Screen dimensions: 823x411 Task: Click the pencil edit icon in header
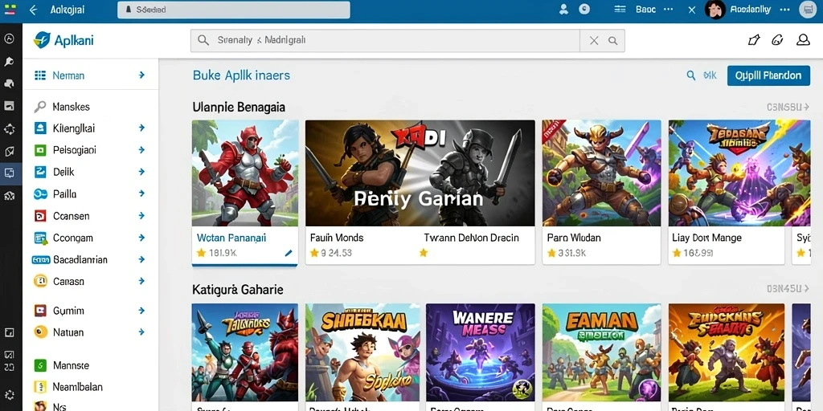[x=753, y=40]
